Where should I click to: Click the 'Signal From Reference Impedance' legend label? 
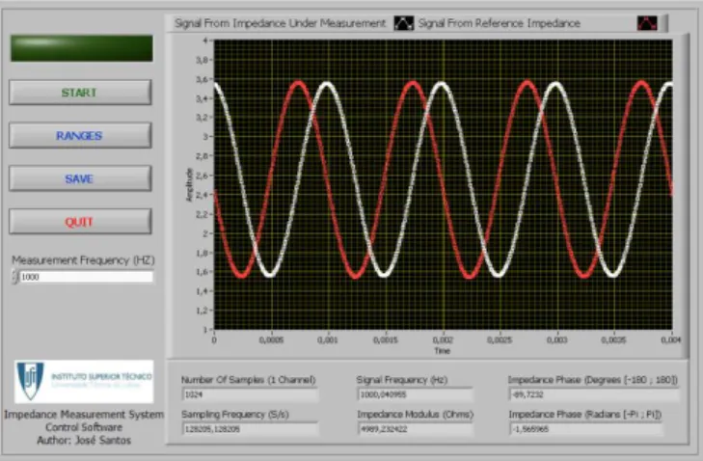(x=499, y=23)
